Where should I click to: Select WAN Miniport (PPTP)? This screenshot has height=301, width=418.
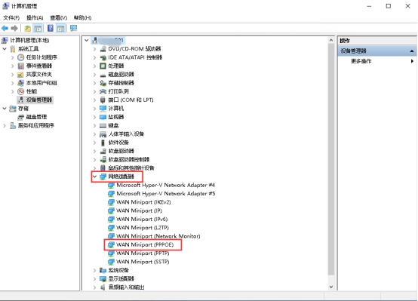(x=143, y=253)
